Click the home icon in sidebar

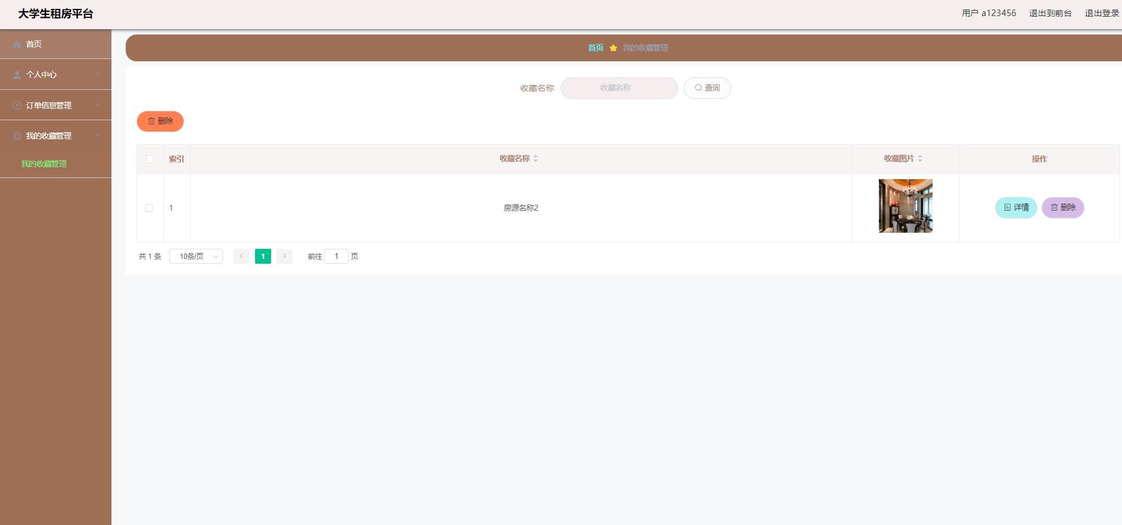[x=17, y=45]
